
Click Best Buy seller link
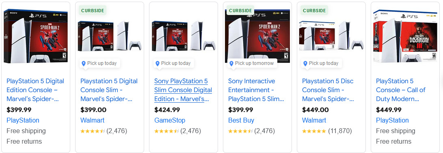pos(241,120)
